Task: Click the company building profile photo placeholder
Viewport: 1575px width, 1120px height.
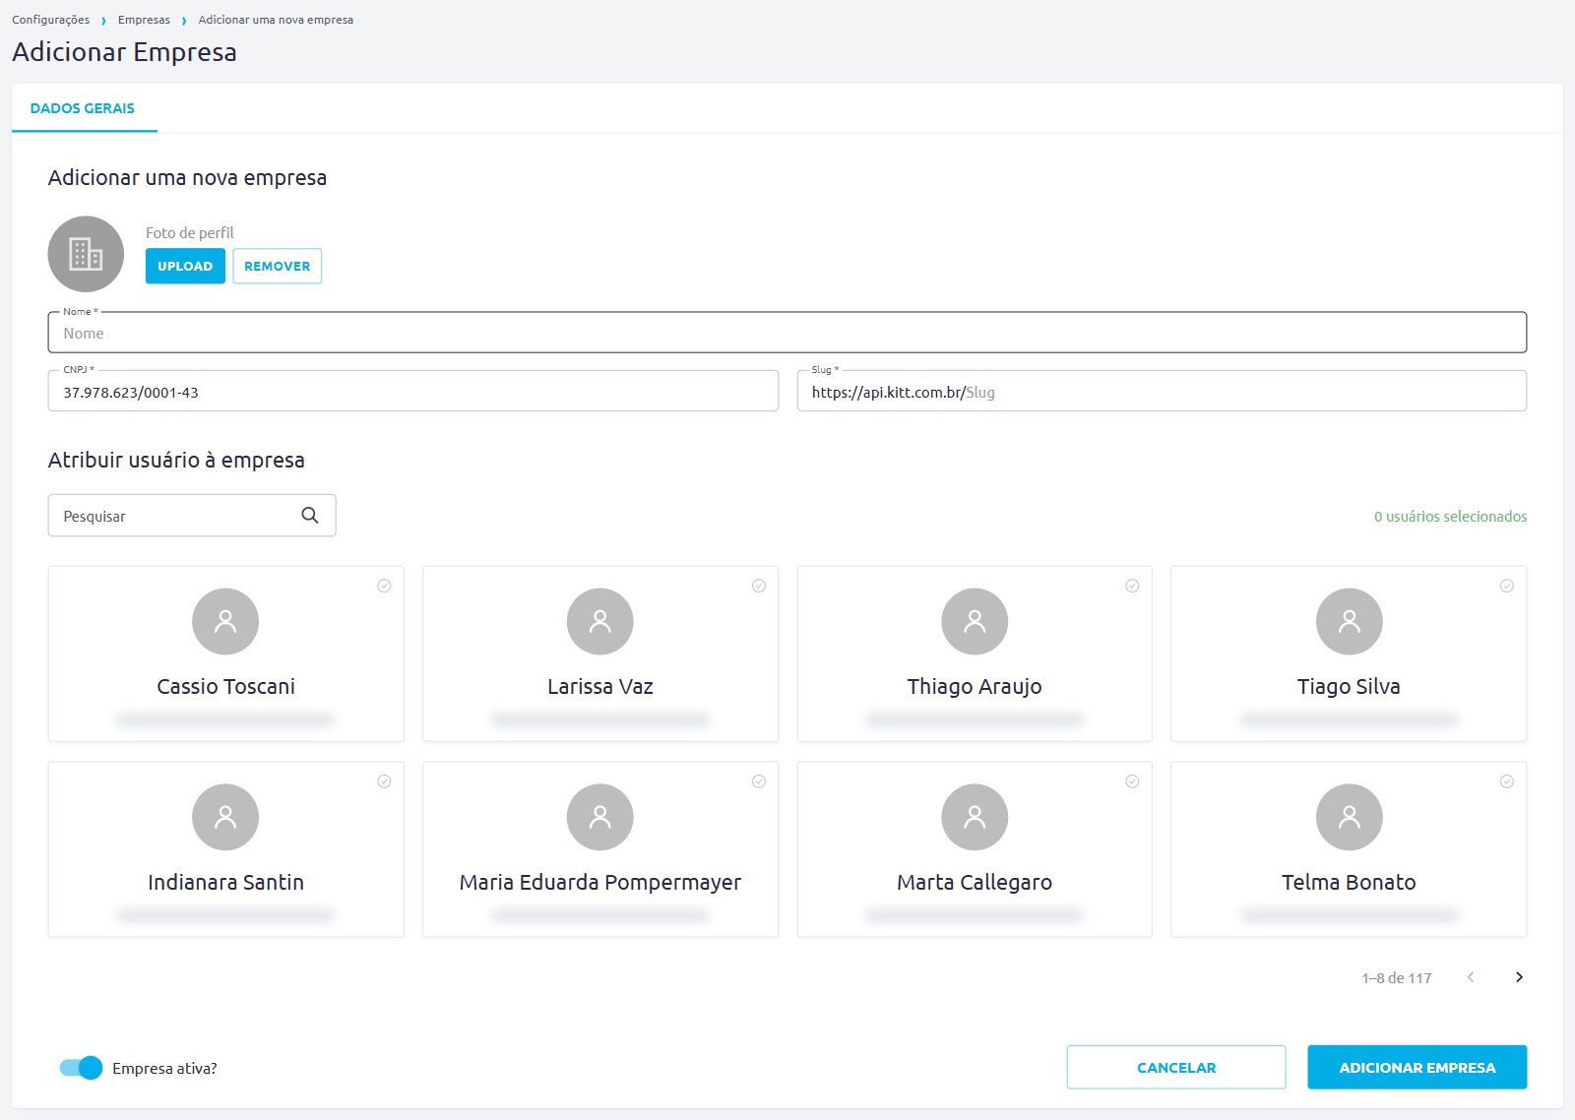Action: point(86,254)
